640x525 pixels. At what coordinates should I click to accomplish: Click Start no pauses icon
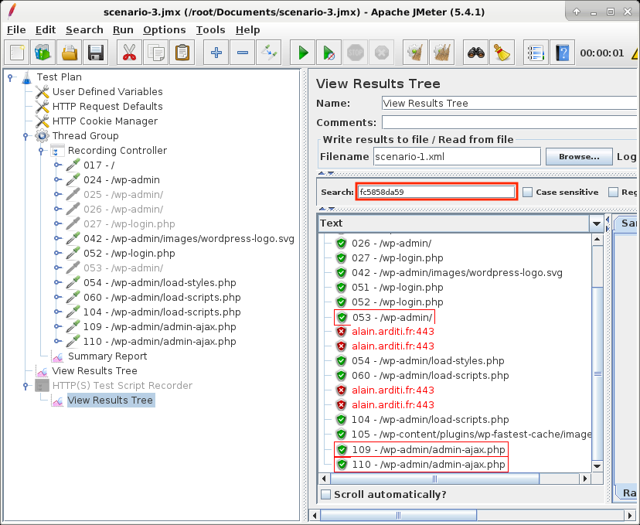tap(329, 53)
